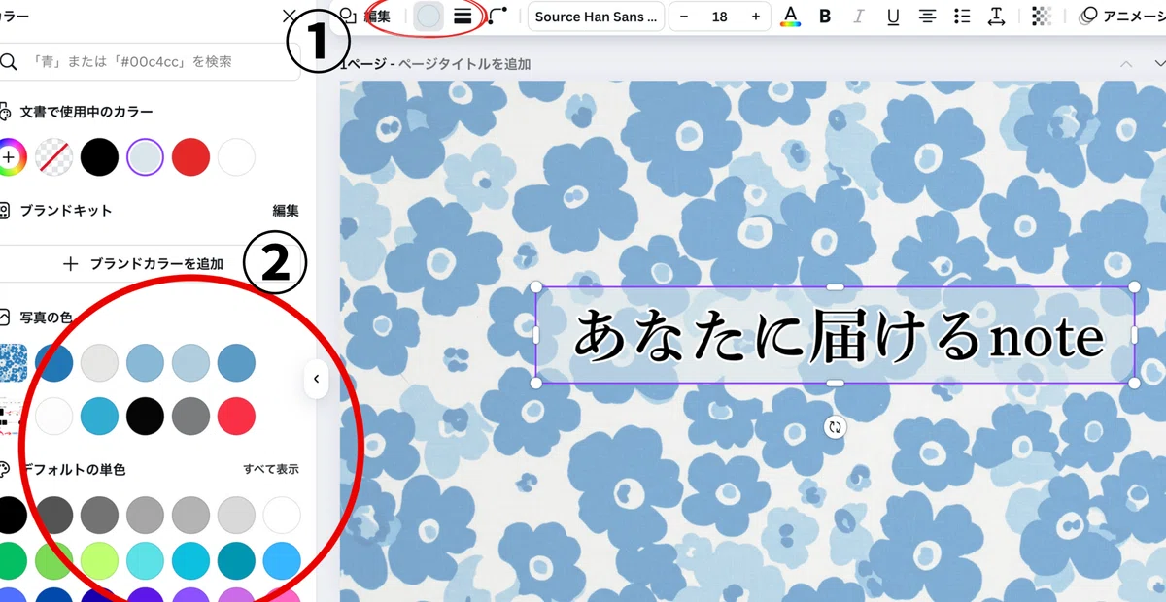
Task: Click the デフォルトの単色 palette icon
Action: pos(5,470)
